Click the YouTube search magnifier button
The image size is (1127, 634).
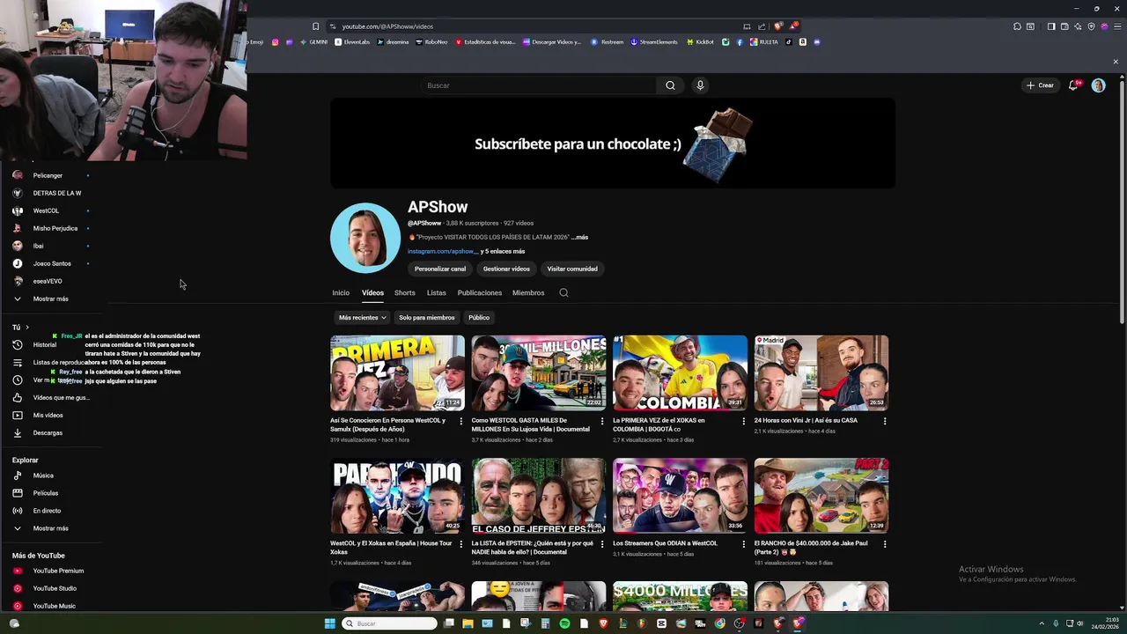(670, 85)
